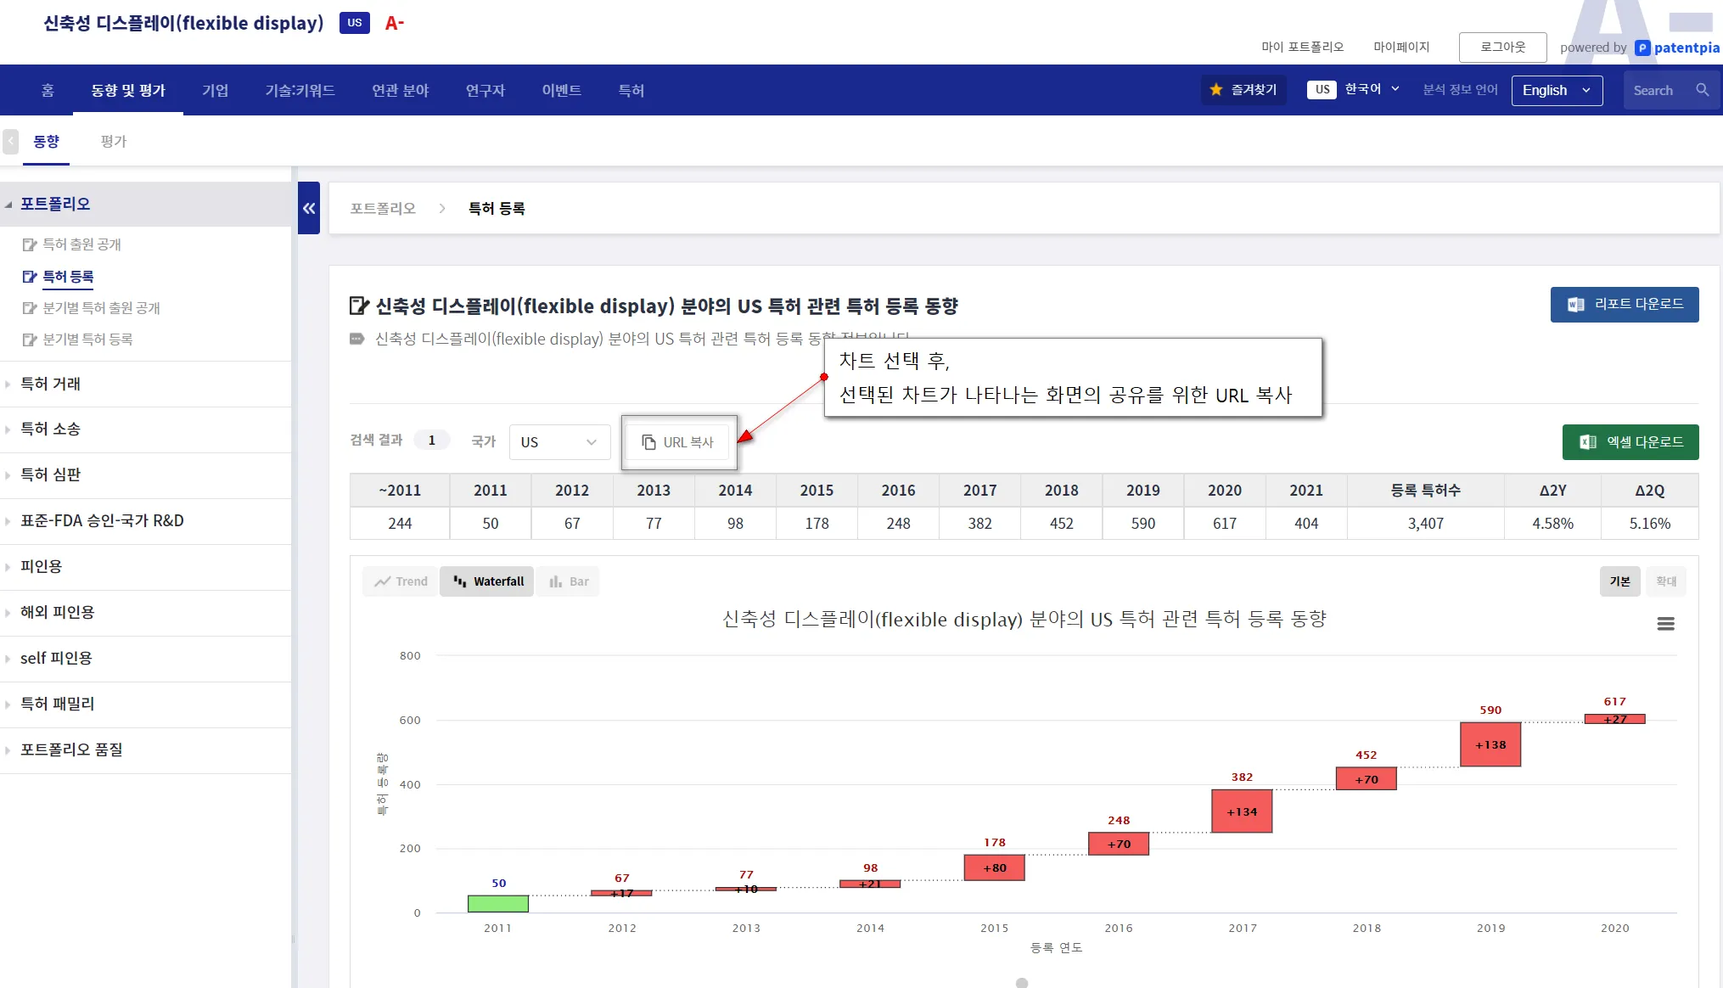Click the search magnifier icon
1723x988 pixels.
[1702, 90]
